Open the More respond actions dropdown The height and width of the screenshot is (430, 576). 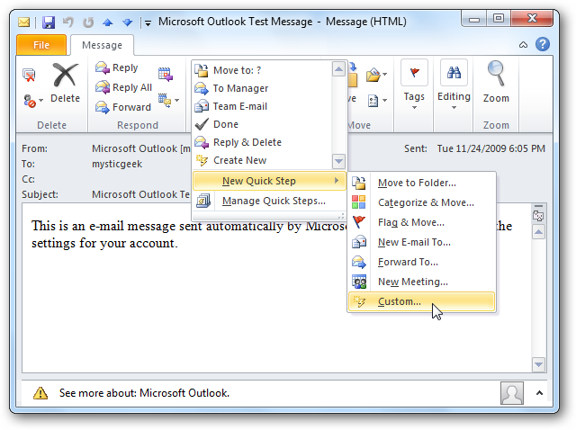point(168,100)
